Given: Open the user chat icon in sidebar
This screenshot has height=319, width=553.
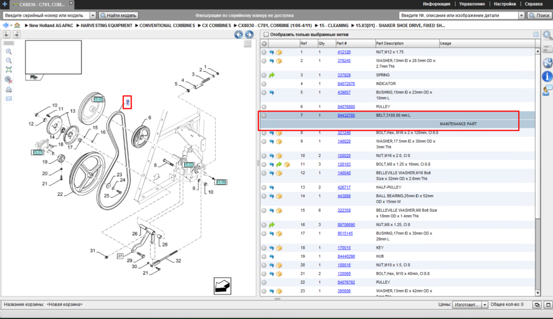Looking at the screenshot, I should (547, 90).
